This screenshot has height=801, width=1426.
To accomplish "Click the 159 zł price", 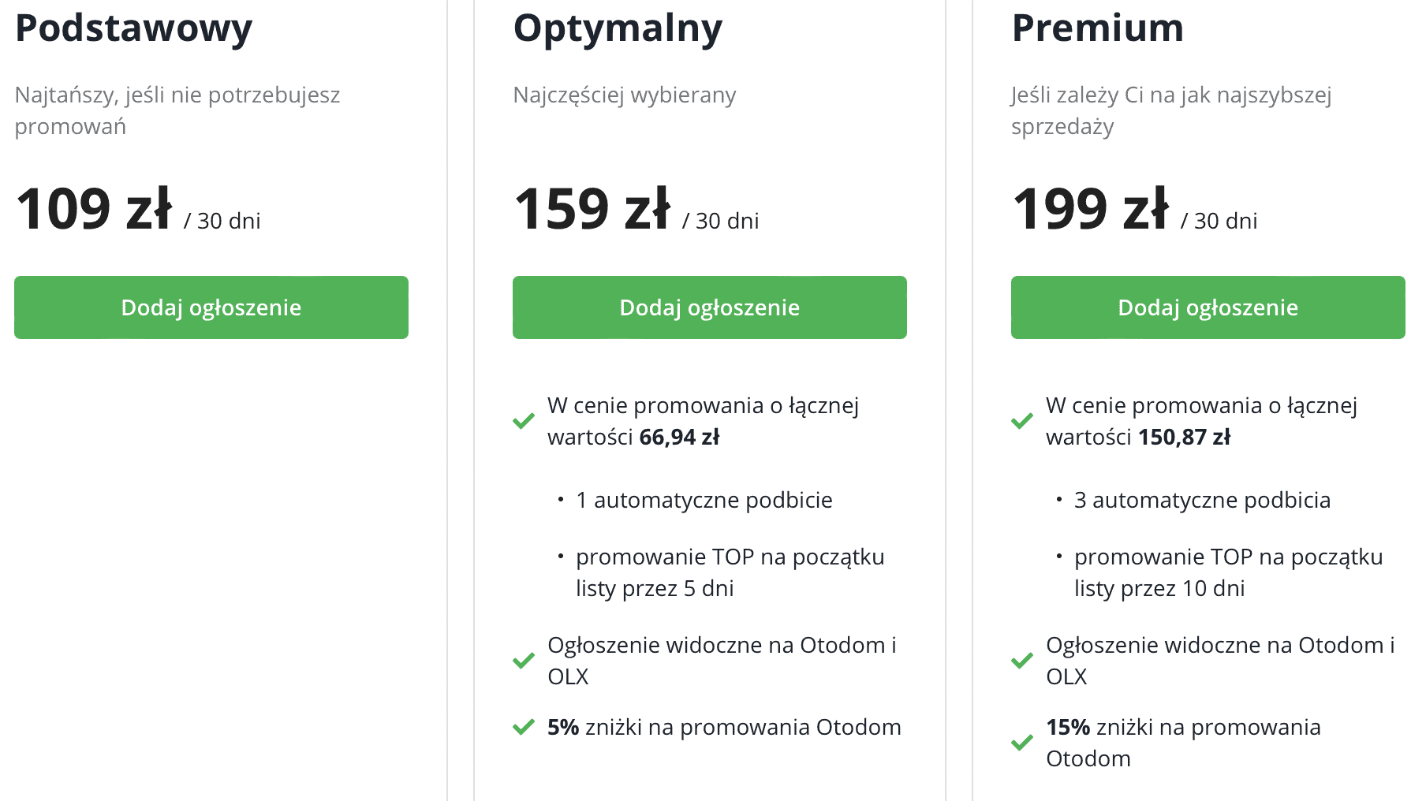I will click(592, 210).
